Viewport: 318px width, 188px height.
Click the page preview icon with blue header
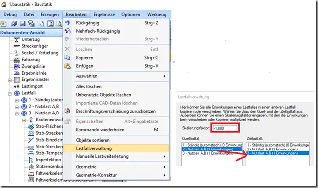coord(50,24)
